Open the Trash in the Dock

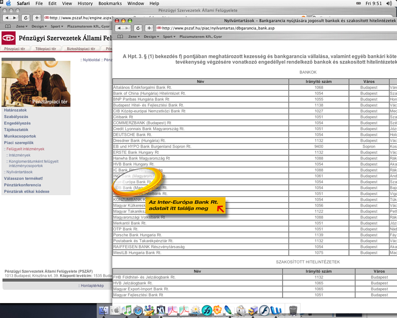point(293,311)
